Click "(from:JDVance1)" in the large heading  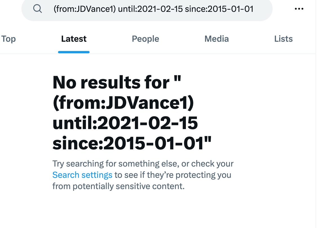click(x=123, y=103)
